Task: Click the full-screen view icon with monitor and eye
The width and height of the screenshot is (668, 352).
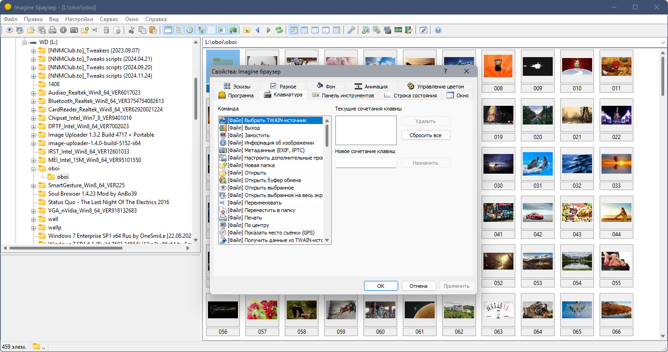Action: [20, 30]
